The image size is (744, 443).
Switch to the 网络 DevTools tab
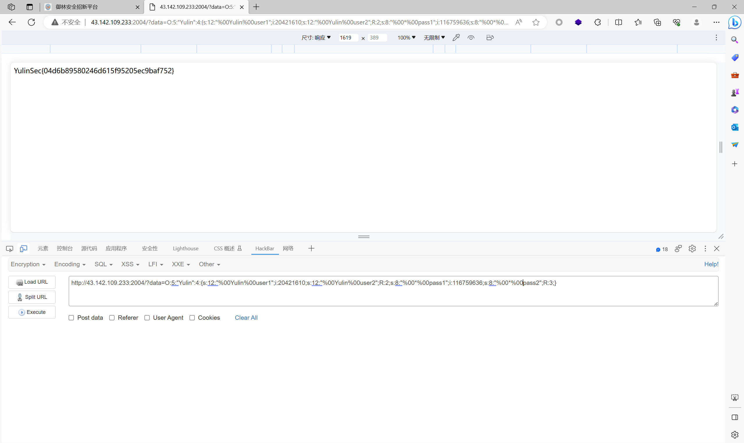tap(288, 248)
